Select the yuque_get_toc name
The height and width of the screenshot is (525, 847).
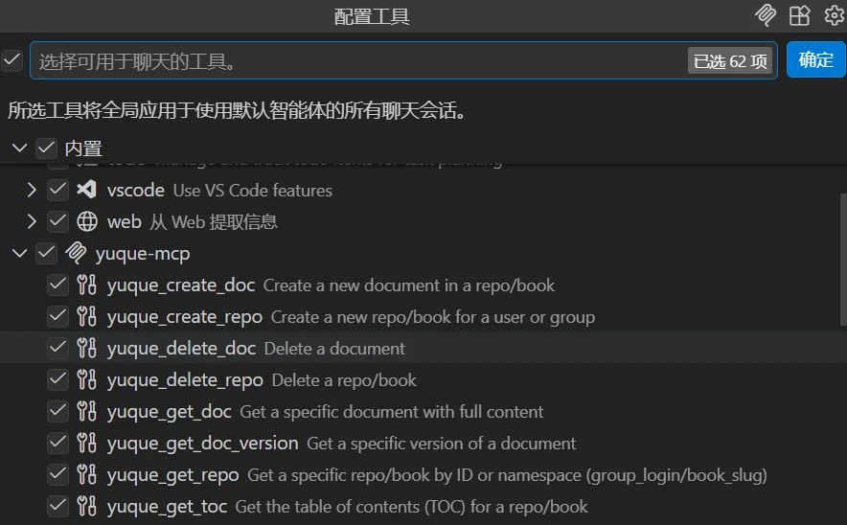click(x=167, y=507)
